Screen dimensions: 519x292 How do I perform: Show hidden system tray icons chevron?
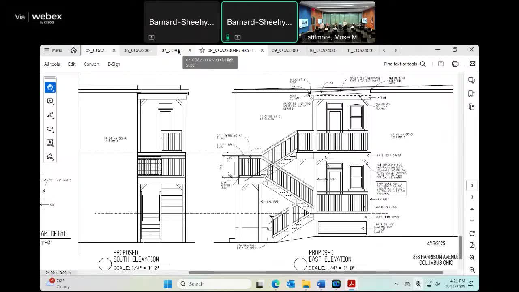(x=396, y=284)
